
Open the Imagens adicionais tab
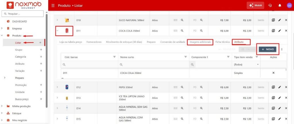pos(200,42)
